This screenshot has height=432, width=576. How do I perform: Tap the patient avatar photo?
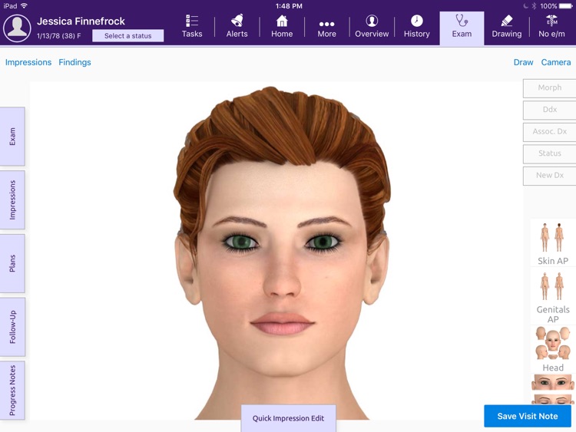point(17,28)
